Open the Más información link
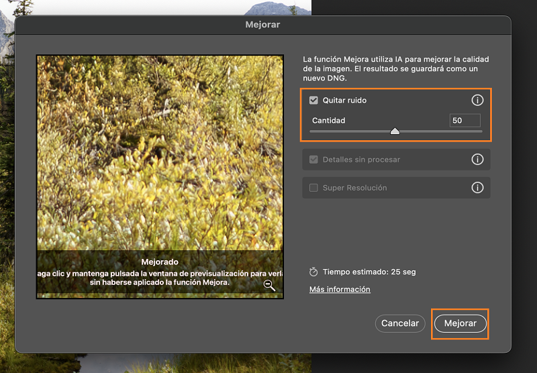The width and height of the screenshot is (537, 373). [x=340, y=289]
